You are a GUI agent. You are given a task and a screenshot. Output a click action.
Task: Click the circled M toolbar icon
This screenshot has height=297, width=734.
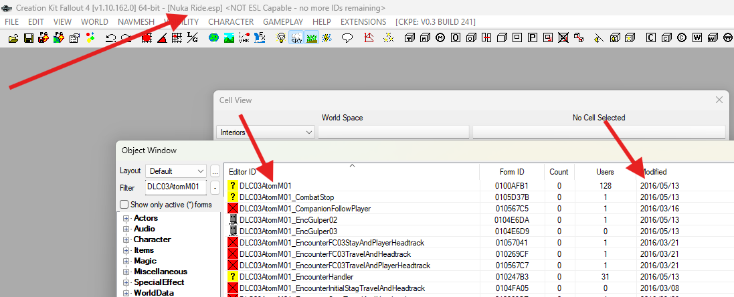(x=440, y=38)
